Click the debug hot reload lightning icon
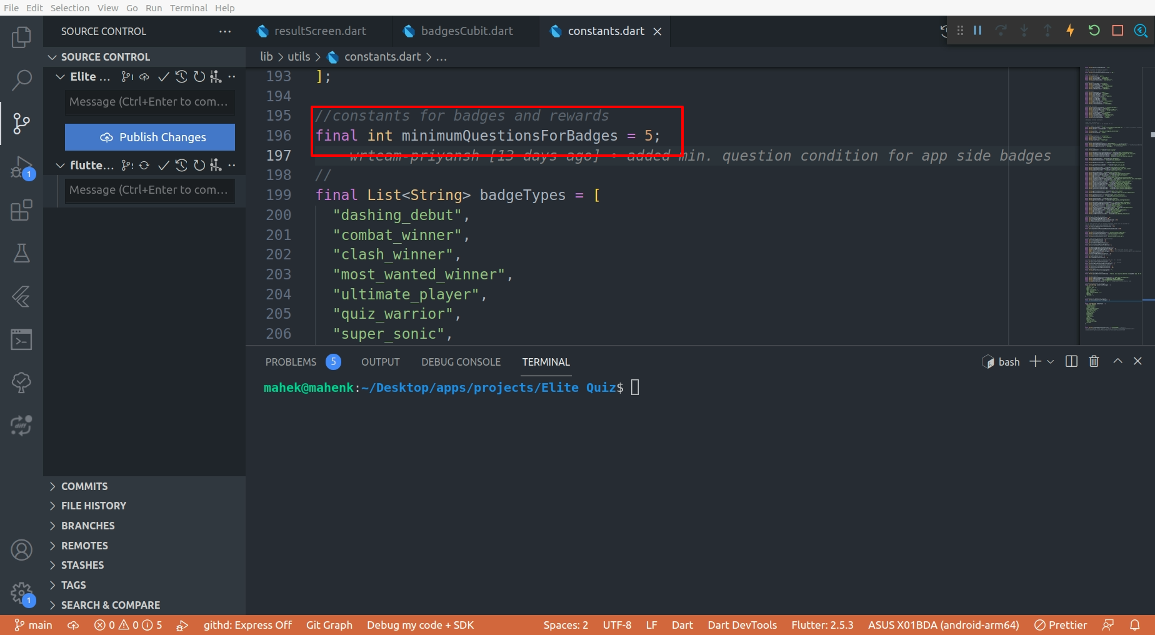Image resolution: width=1155 pixels, height=635 pixels. (1070, 31)
